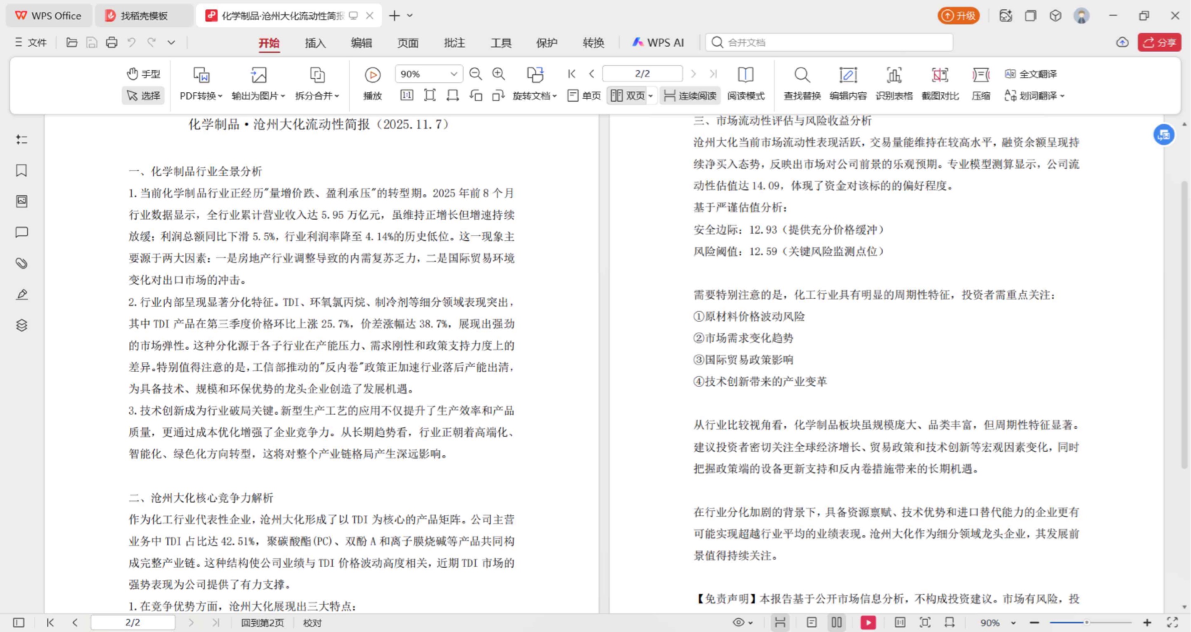Switch to the 插入 ribbon tab

point(315,43)
